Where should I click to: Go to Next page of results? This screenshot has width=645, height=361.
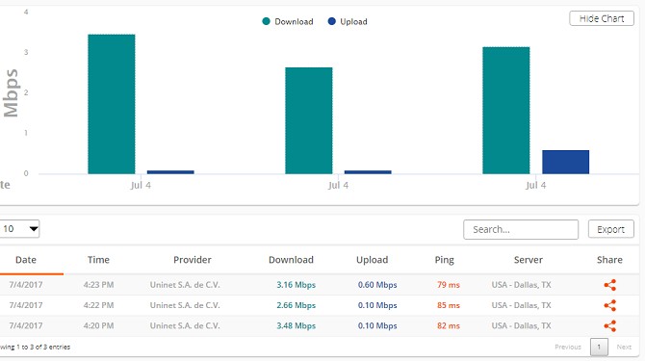pyautogui.click(x=624, y=347)
